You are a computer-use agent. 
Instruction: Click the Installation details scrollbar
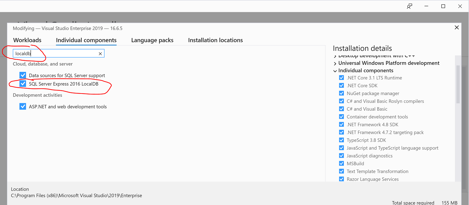(x=458, y=85)
